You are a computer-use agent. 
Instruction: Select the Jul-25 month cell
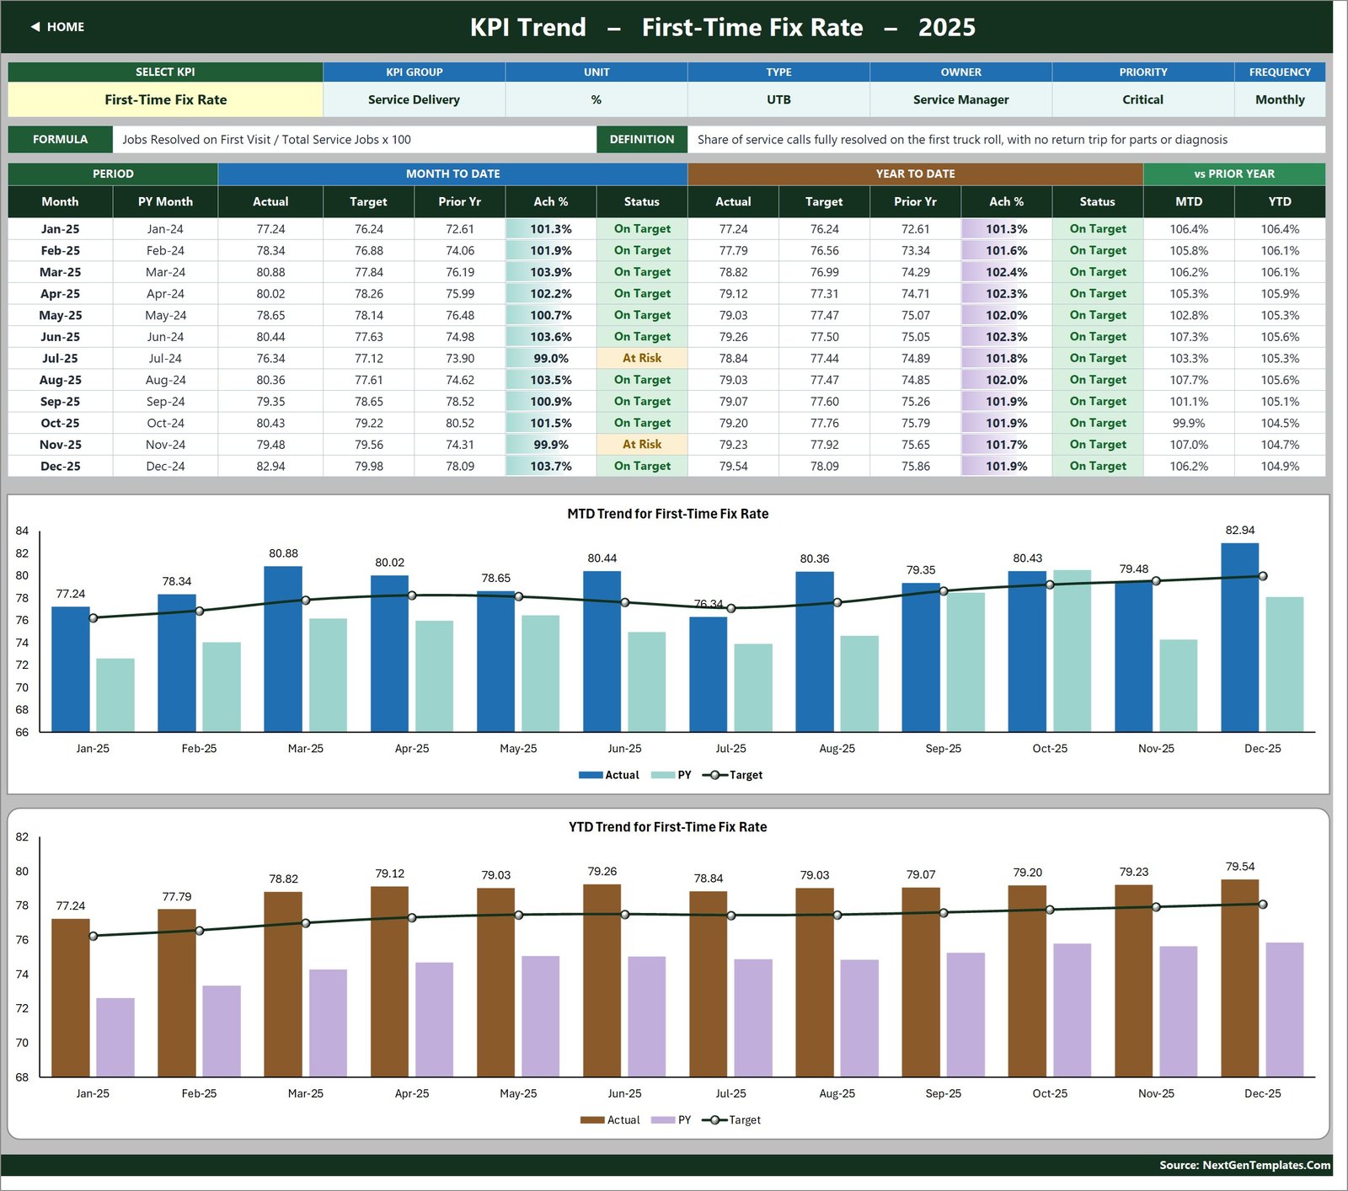tap(60, 358)
